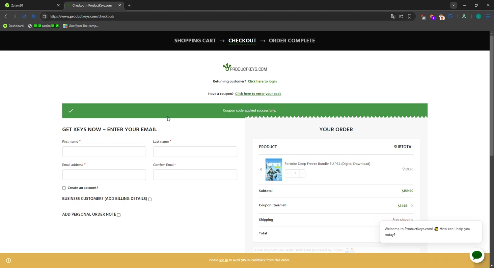Open the labs flask icon

pos(464,16)
